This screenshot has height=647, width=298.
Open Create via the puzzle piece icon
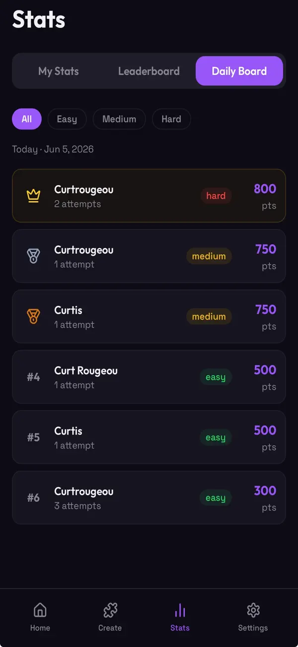point(110,610)
